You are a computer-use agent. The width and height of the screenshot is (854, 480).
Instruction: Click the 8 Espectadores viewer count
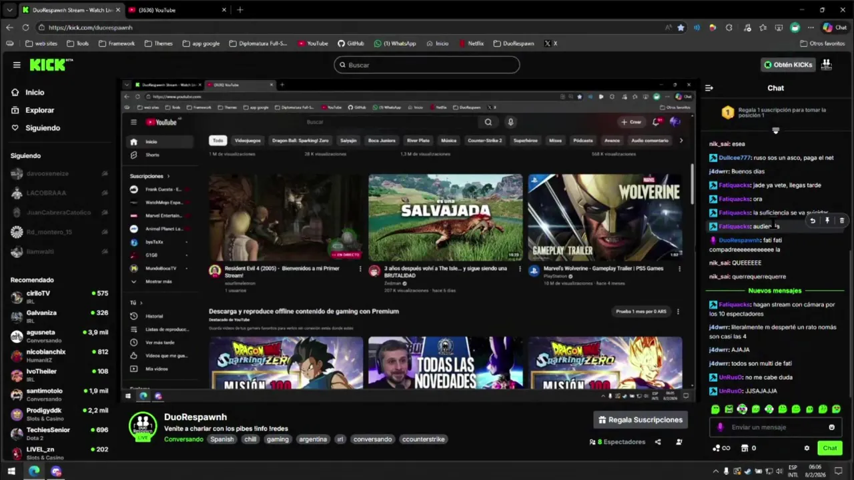(617, 442)
